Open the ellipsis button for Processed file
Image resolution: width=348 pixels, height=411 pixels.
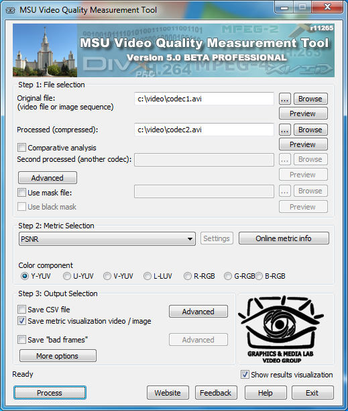pos(285,130)
